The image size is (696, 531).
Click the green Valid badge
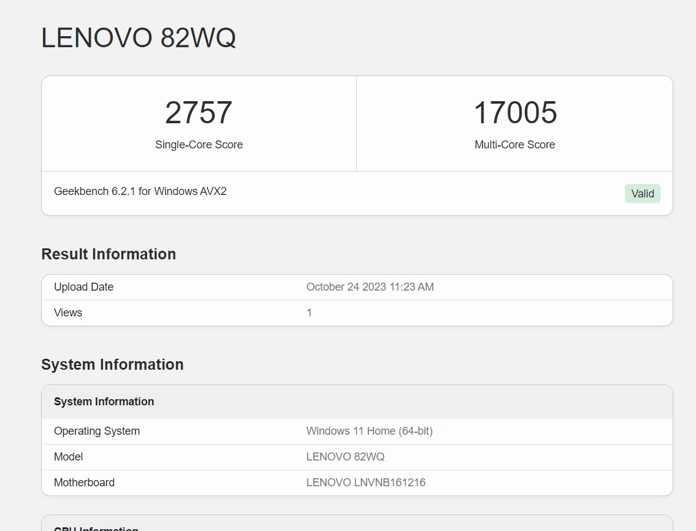(x=642, y=194)
